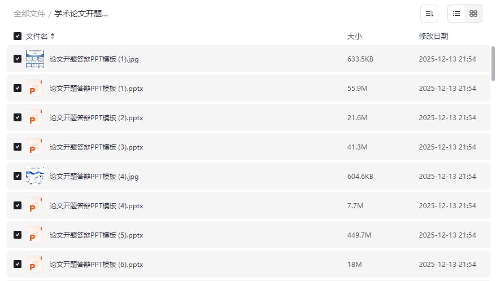Click the sort order icon button
Viewport: 496px width, 281px height.
coord(429,14)
